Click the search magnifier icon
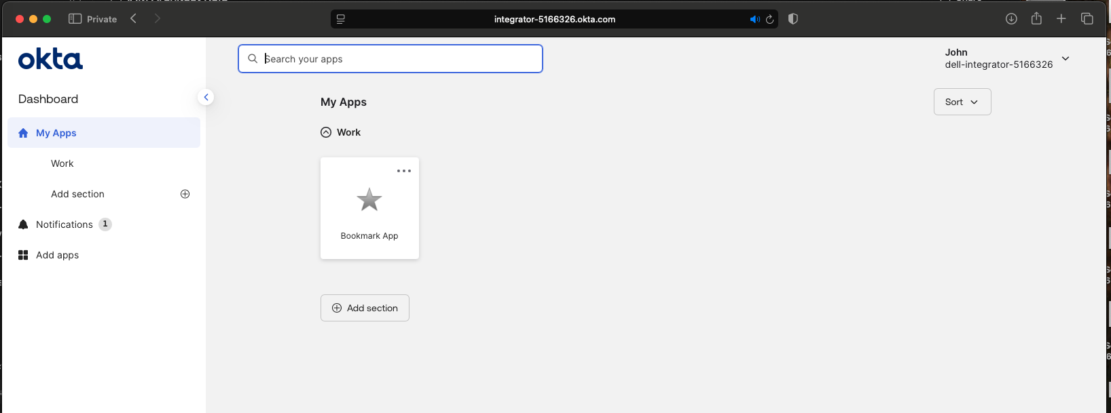The image size is (1111, 413). click(253, 59)
